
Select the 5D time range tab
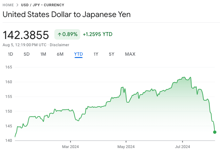tap(27, 54)
